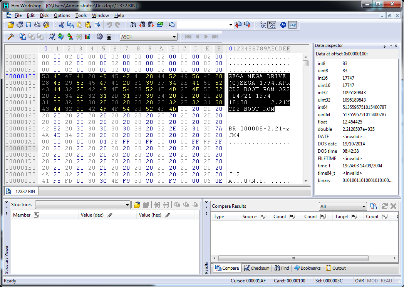This screenshot has height=287, width=404.
Task: Toggle hex display for Source column
Action: tap(263, 217)
